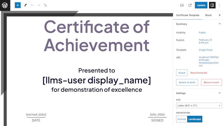Open the block inserter plus button
The height and width of the screenshot is (126, 223).
coord(18,5)
